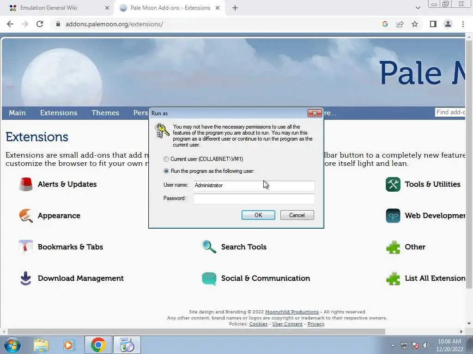
Task: Open the Download Management arrow icon
Action: [x=26, y=278]
